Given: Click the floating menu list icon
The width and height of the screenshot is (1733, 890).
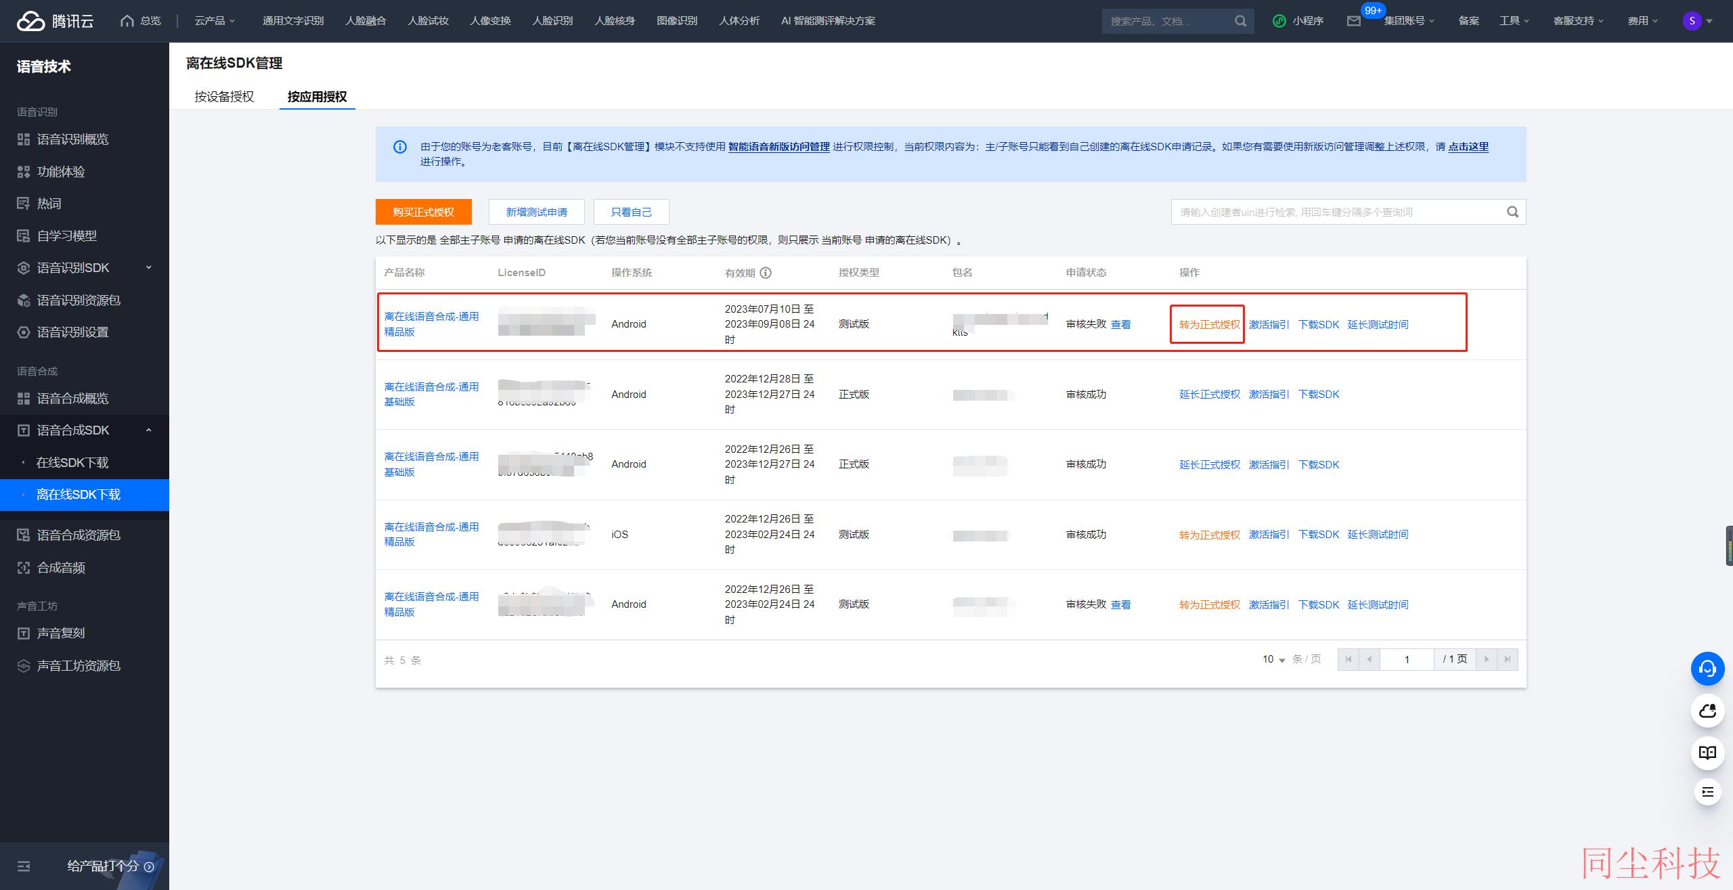Looking at the screenshot, I should tap(1707, 792).
